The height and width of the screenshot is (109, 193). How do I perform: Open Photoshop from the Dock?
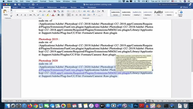(x=136, y=106)
